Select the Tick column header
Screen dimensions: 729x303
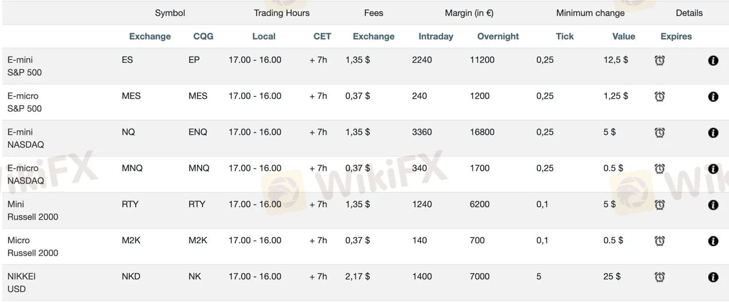564,36
